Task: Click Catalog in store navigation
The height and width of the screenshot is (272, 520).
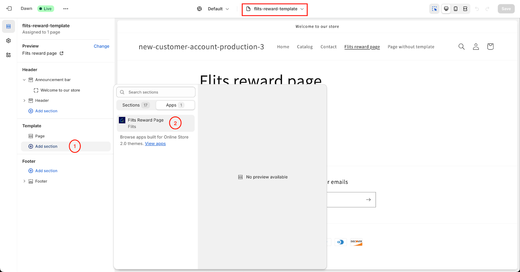Action: [x=305, y=47]
